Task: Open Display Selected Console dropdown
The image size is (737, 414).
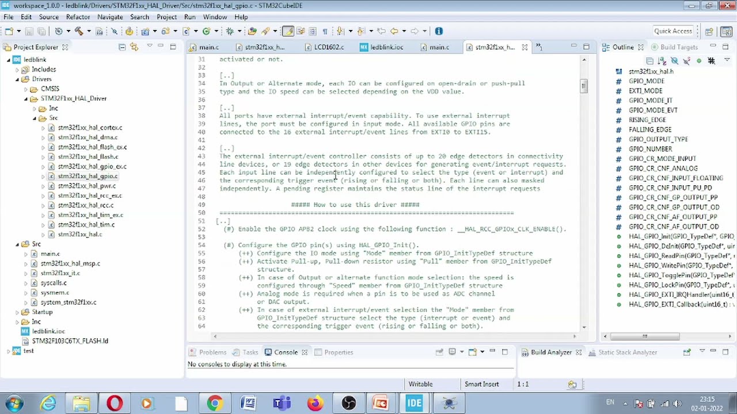Action: 462,352
